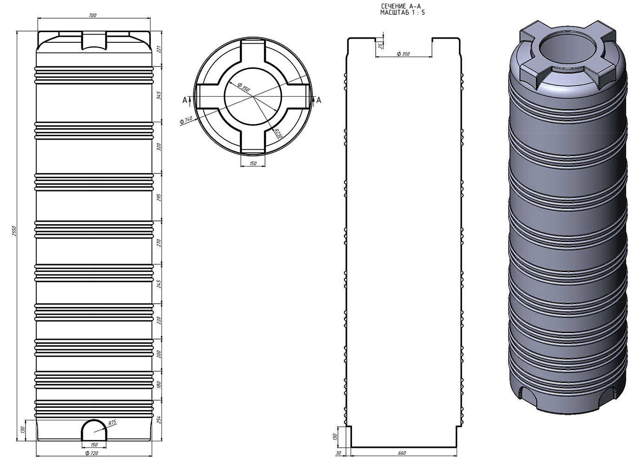Select the Ø 720 base diameter label
The image size is (643, 465).
(92, 453)
